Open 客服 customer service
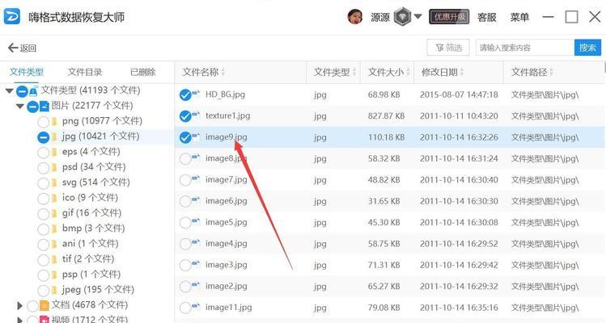The width and height of the screenshot is (606, 323). pos(486,17)
